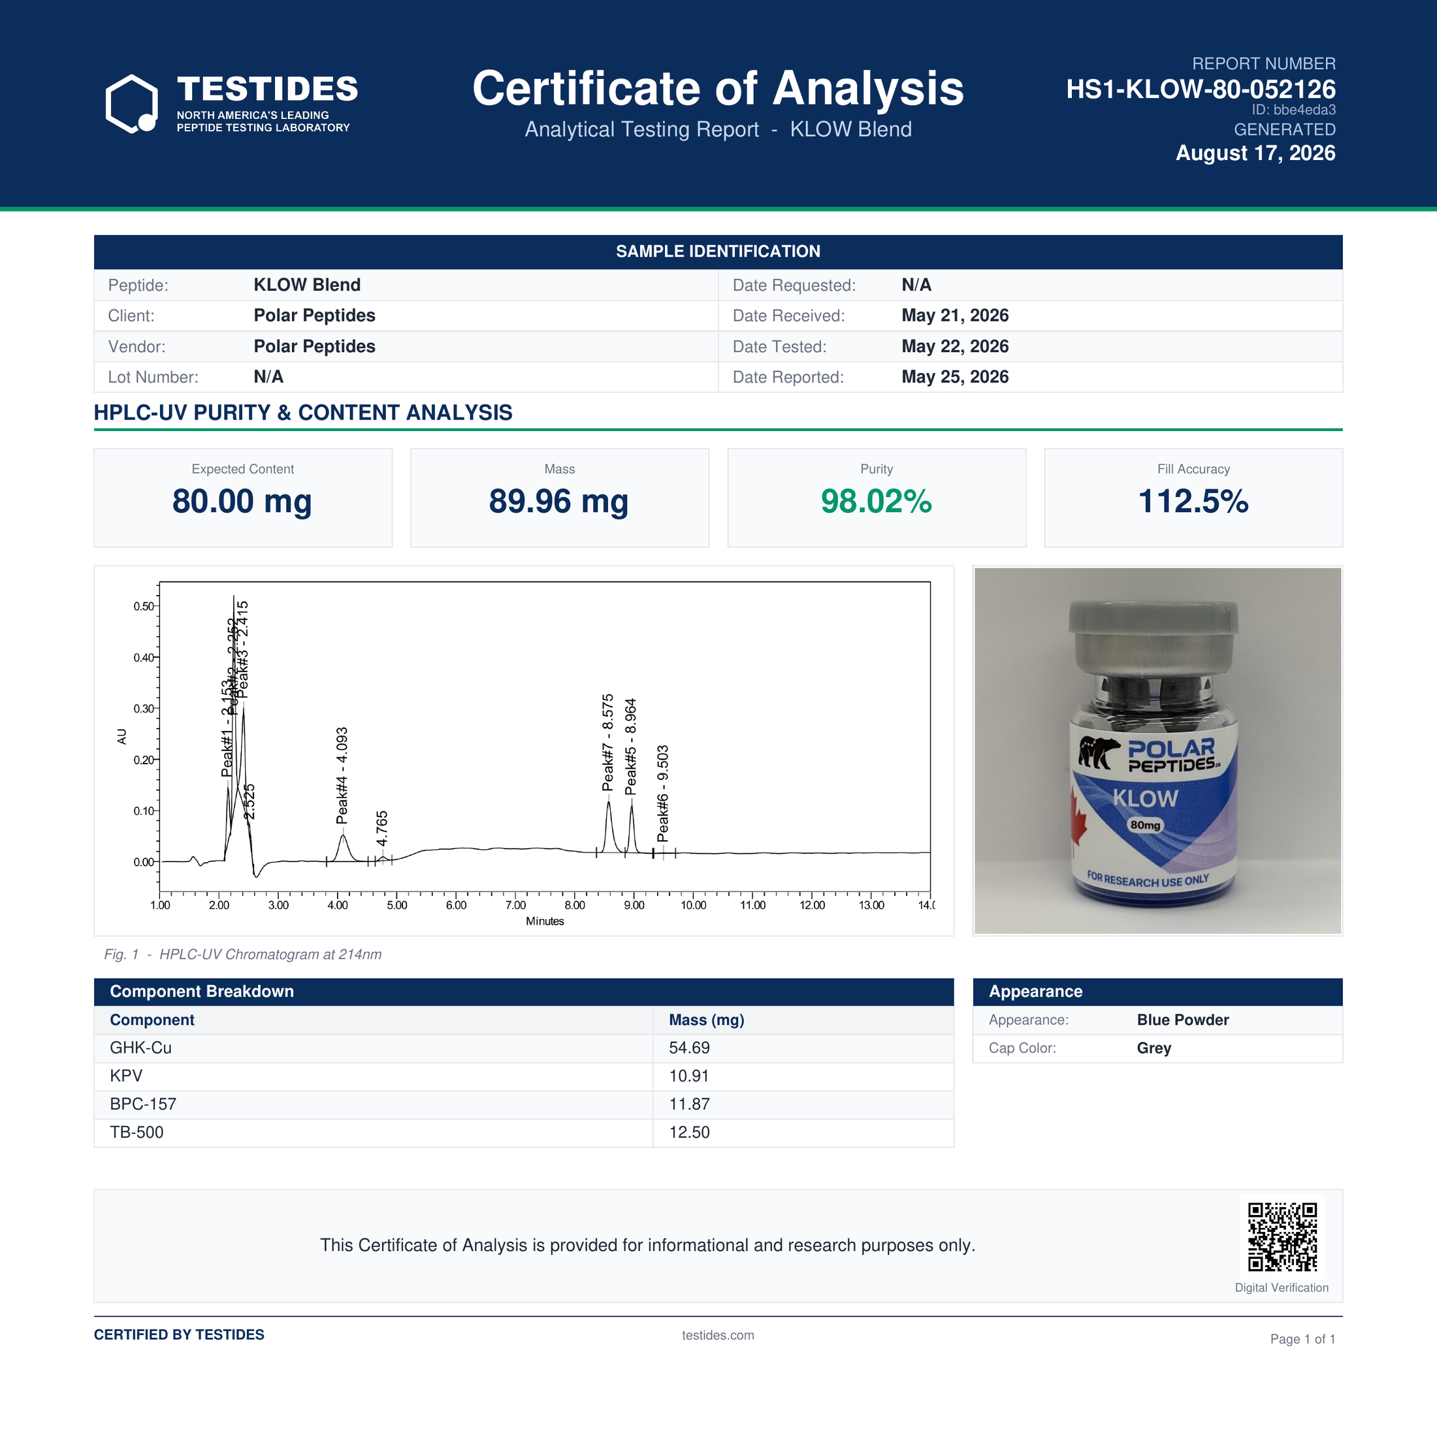Select the BPC-157 component row
This screenshot has width=1437, height=1437.
[524, 1105]
